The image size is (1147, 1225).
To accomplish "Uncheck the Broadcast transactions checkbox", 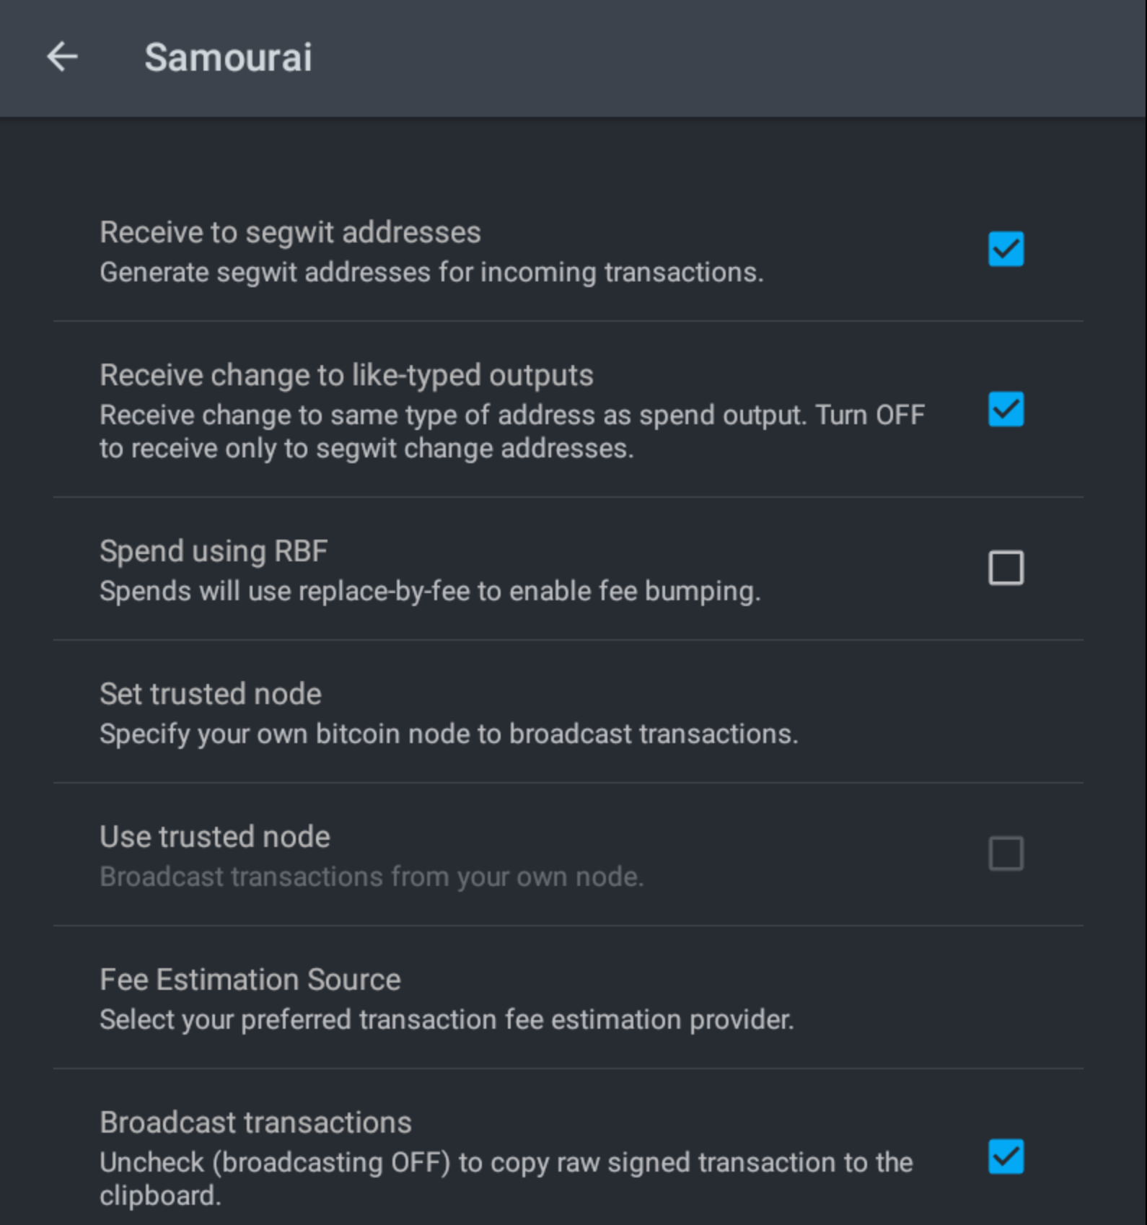I will [x=1006, y=1156].
